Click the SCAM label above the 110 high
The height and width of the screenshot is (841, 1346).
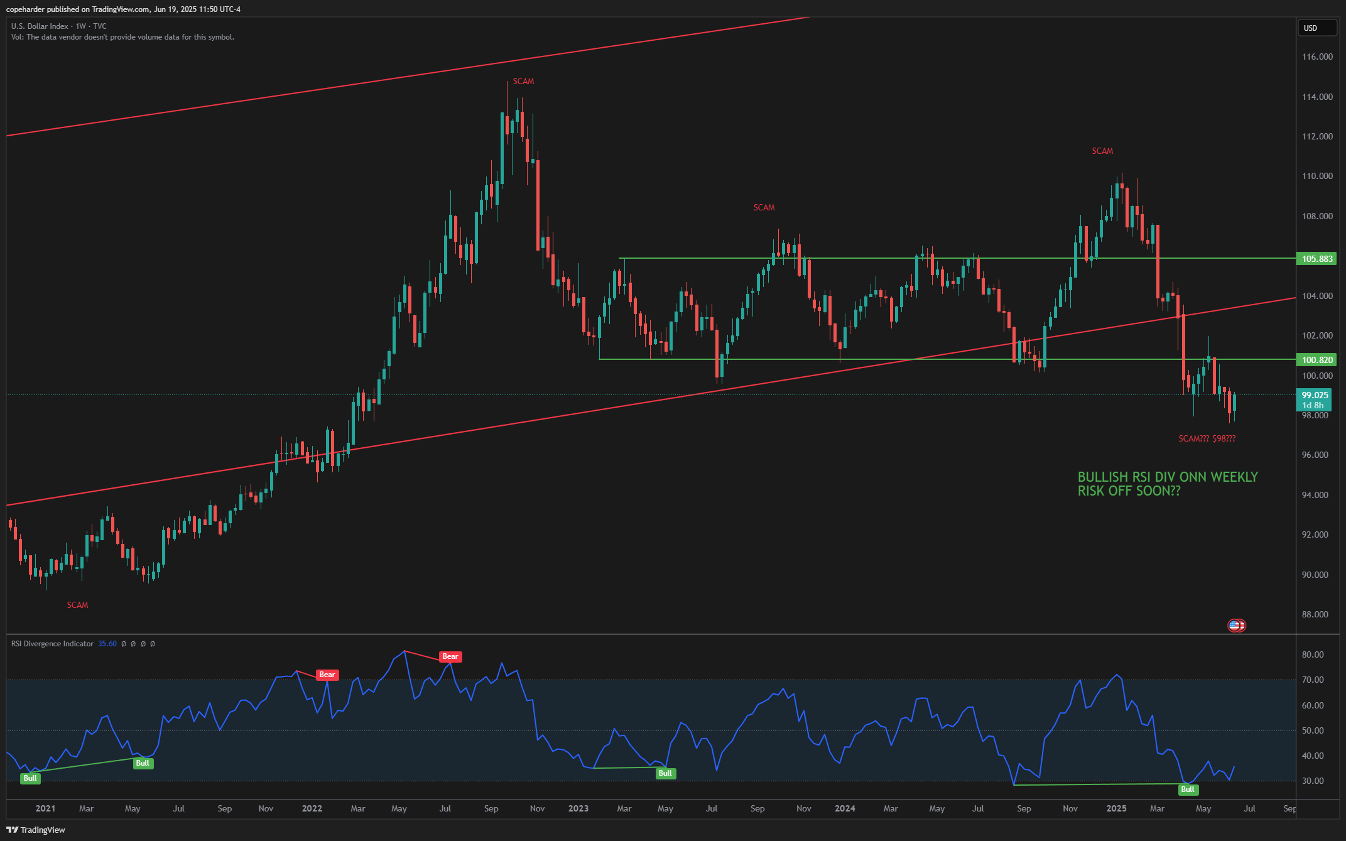pyautogui.click(x=1102, y=151)
